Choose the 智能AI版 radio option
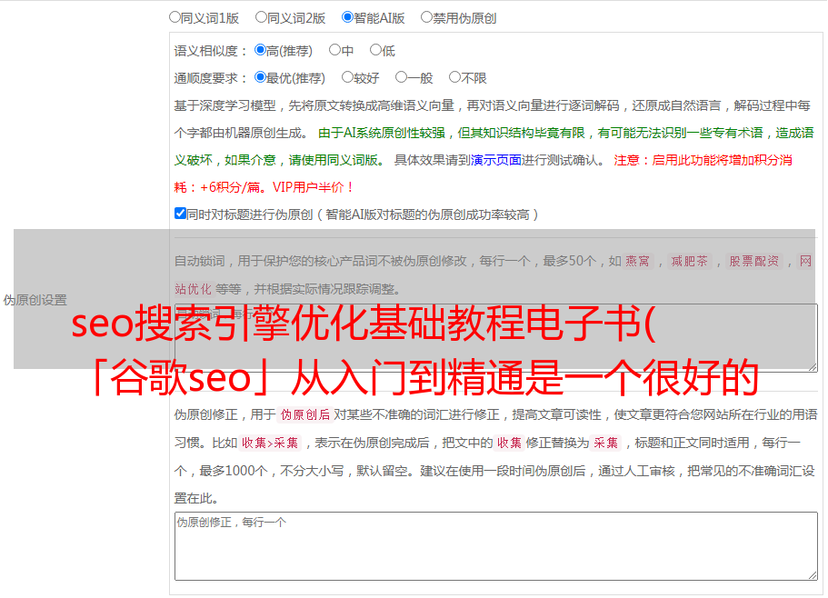Image resolution: width=828 pixels, height=598 pixels. pos(347,17)
